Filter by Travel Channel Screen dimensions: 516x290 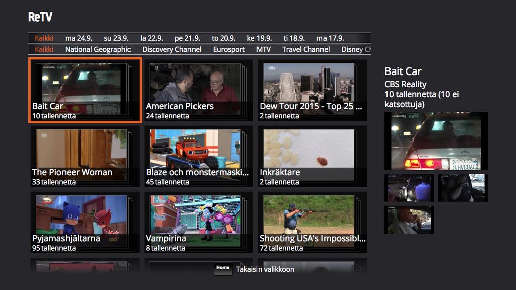point(306,49)
